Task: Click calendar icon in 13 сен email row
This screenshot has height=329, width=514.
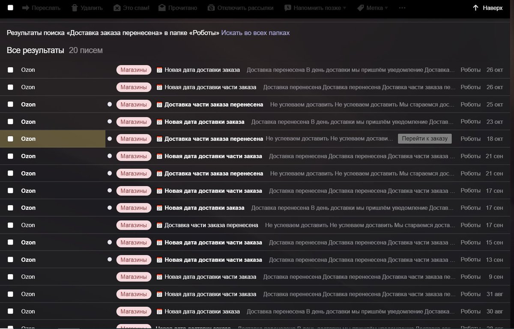Action: tap(159, 260)
